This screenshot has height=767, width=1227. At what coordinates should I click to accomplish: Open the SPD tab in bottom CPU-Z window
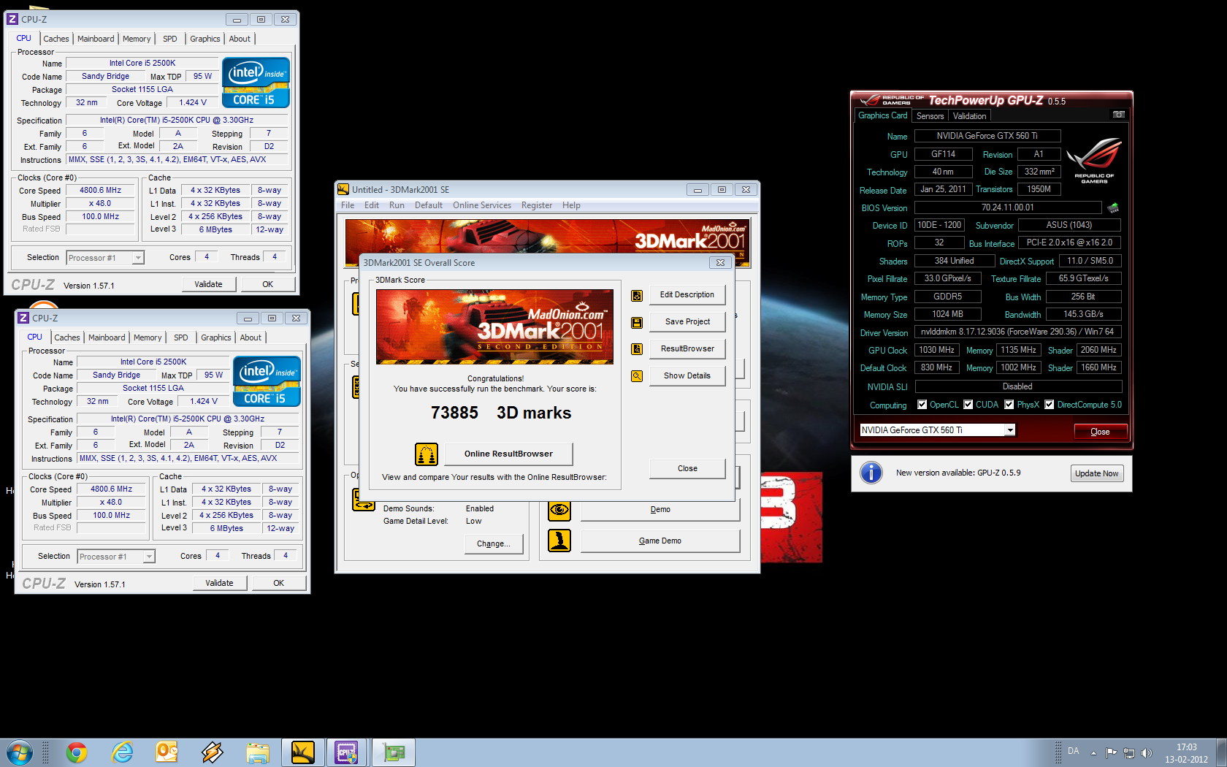coord(181,337)
